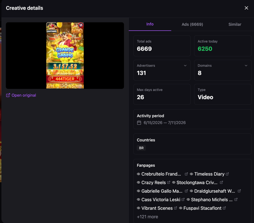Switch to the Ads (6669) tab
Image resolution: width=254 pixels, height=223 pixels.
click(x=192, y=24)
